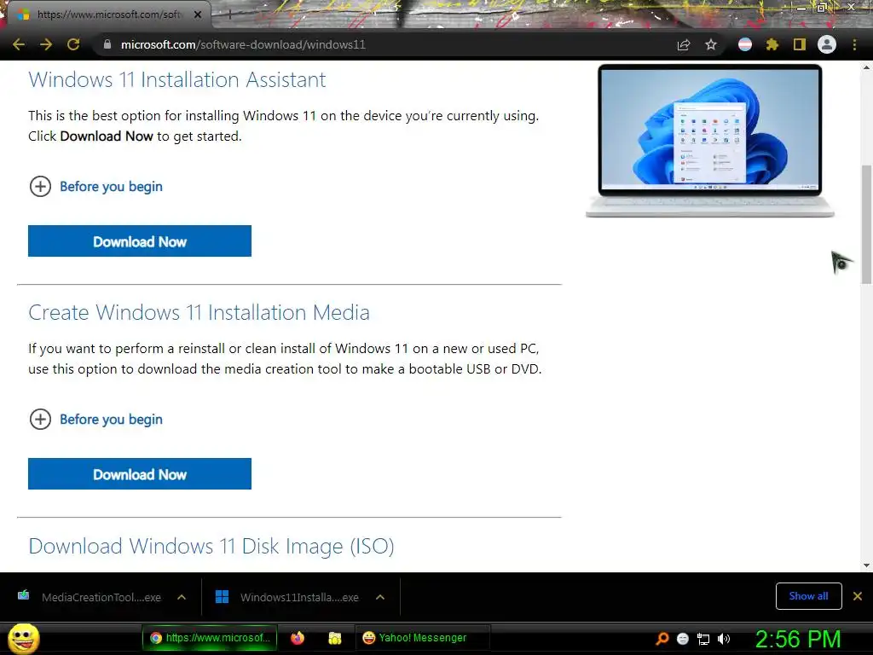Toggle the browser side panel
The width and height of the screenshot is (873, 655).
pyautogui.click(x=800, y=44)
